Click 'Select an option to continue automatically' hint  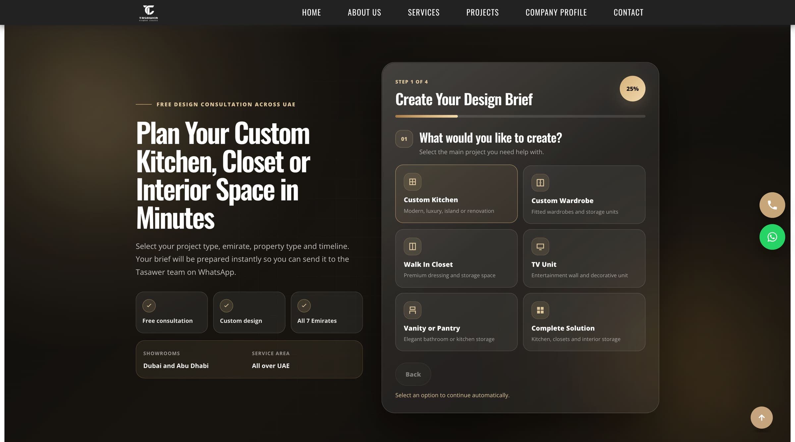click(x=452, y=395)
